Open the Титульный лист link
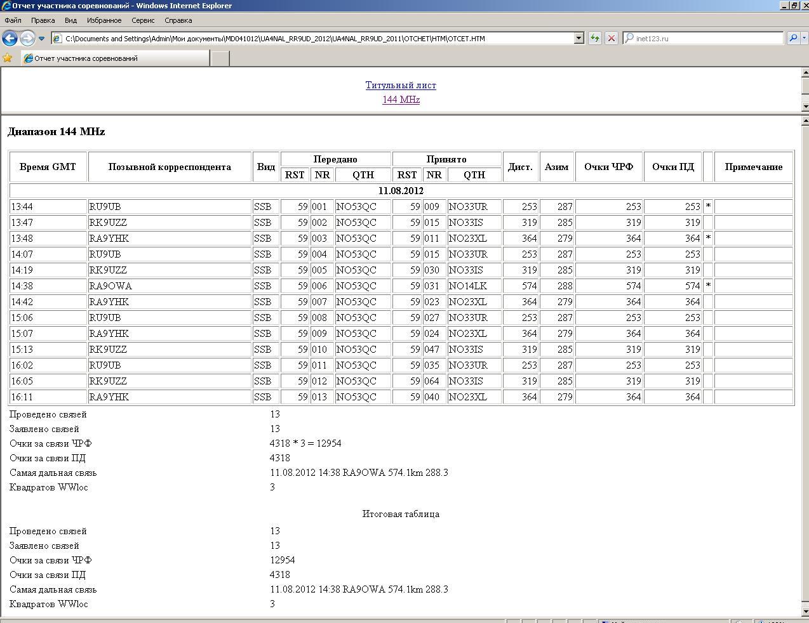This screenshot has height=623, width=809. tap(401, 85)
